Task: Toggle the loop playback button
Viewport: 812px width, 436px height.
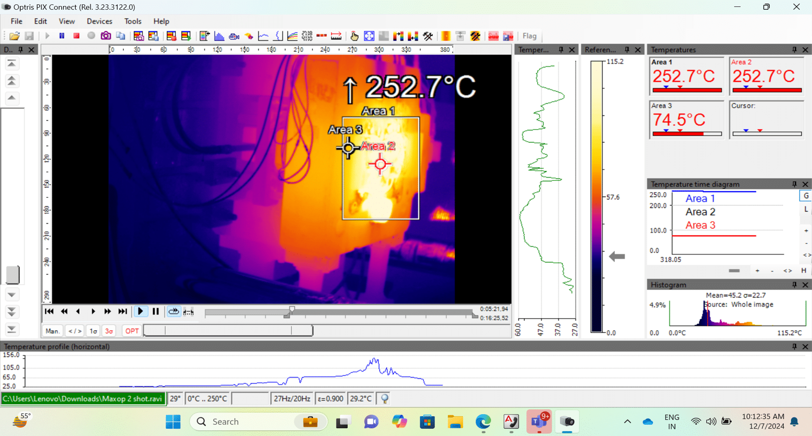Action: click(173, 311)
